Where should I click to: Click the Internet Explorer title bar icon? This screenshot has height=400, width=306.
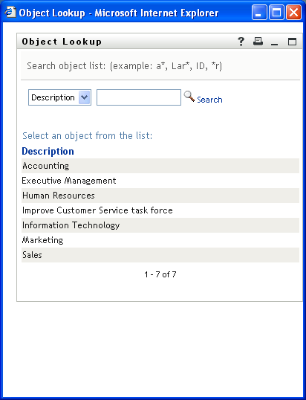click(x=10, y=12)
